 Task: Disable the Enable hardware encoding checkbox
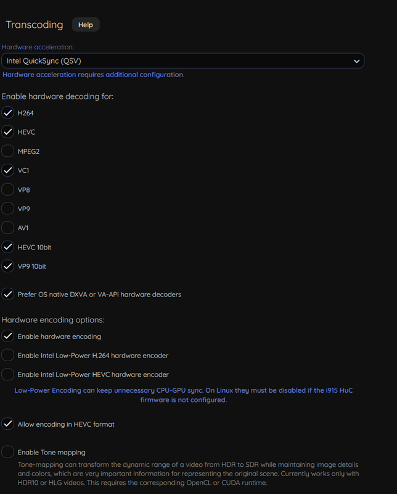coord(8,337)
